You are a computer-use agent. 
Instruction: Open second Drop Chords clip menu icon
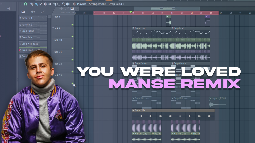coord(172,63)
